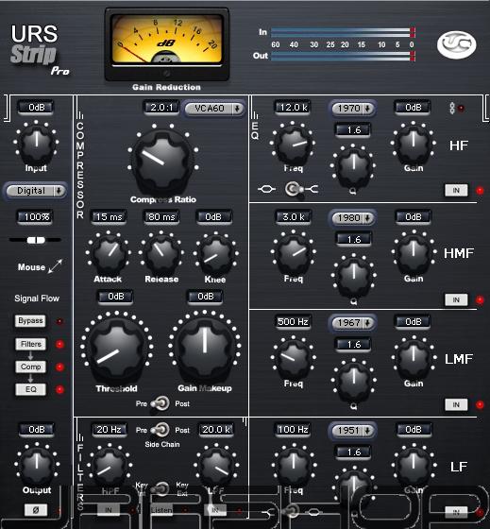The image size is (490, 529).
Task: Open the VCA60 compressor type dropdown
Action: 214,109
